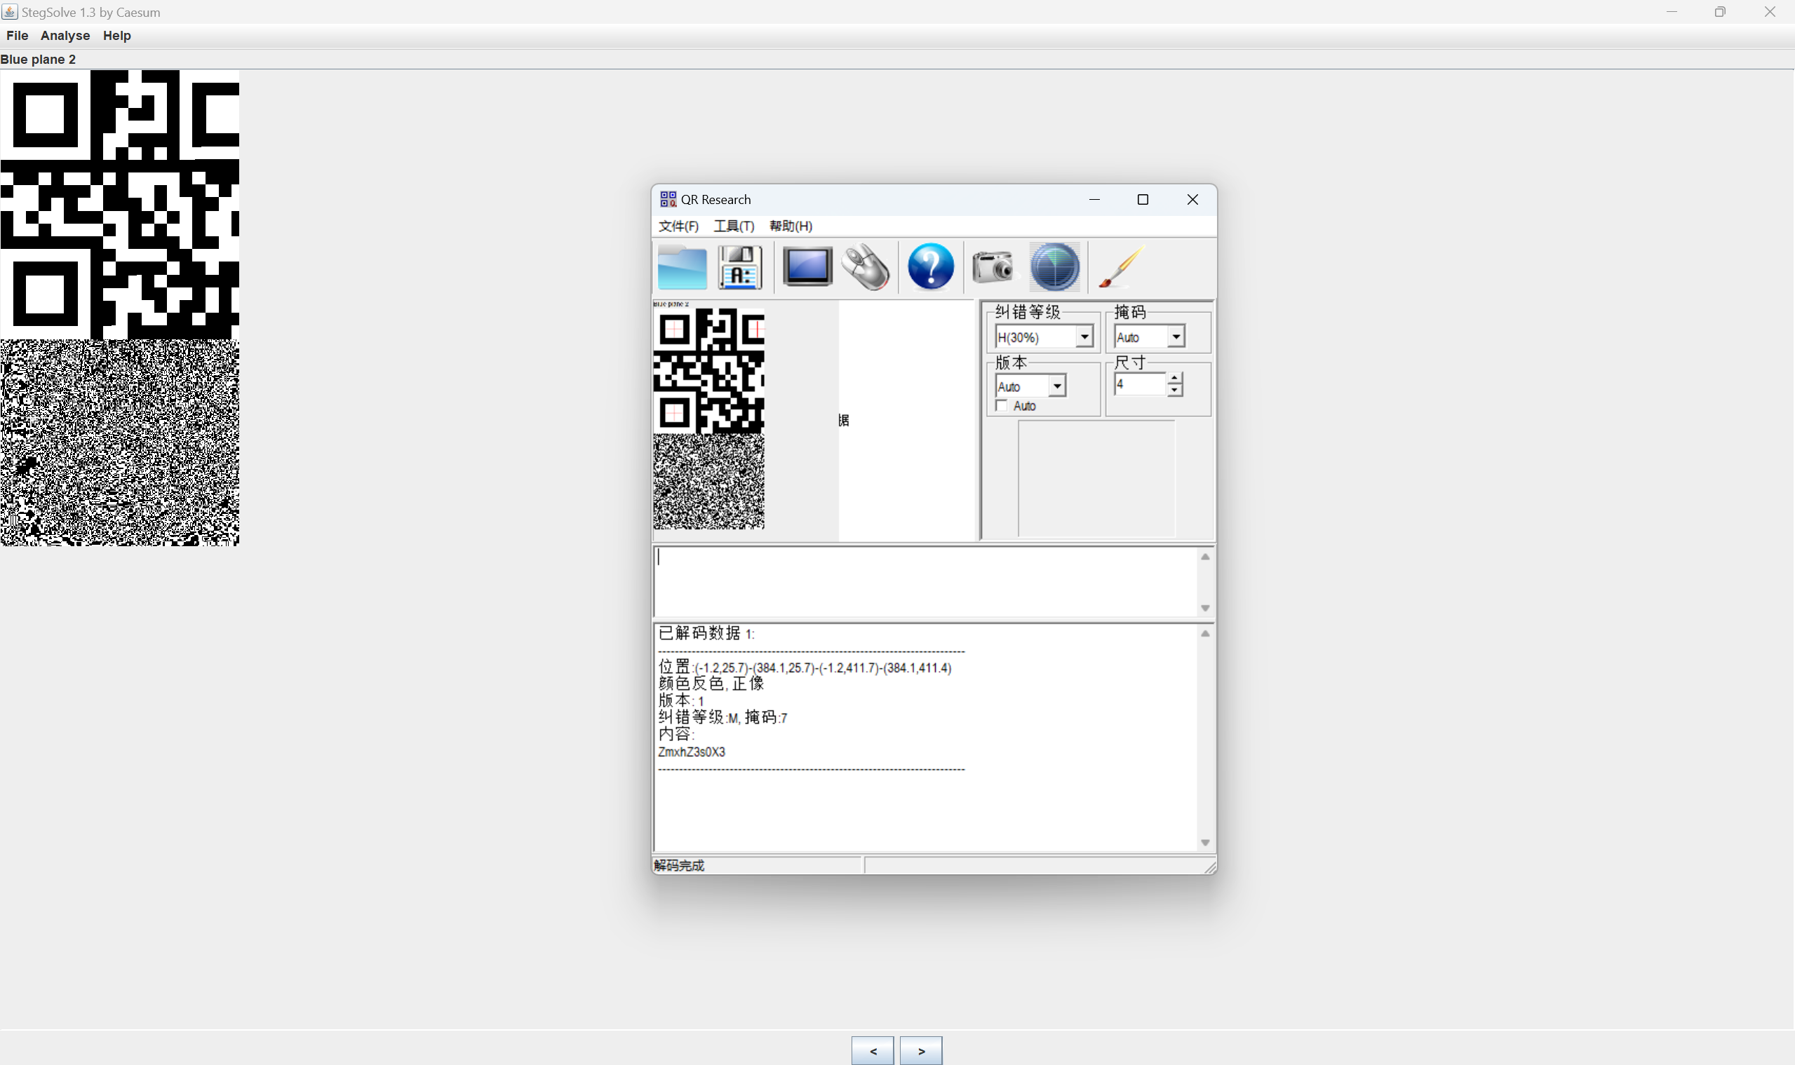Click the 颜色反色, 正像 line
Image resolution: width=1795 pixels, height=1065 pixels.
tap(711, 683)
